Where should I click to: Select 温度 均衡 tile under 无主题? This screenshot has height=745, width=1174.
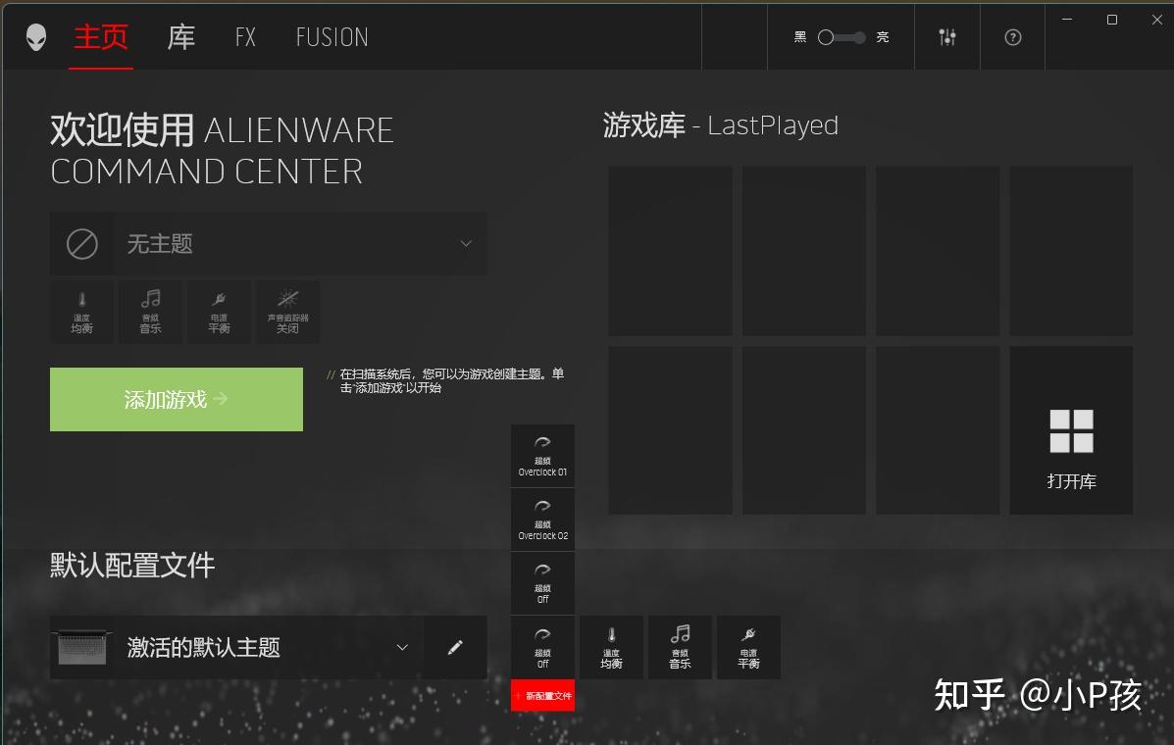click(81, 313)
